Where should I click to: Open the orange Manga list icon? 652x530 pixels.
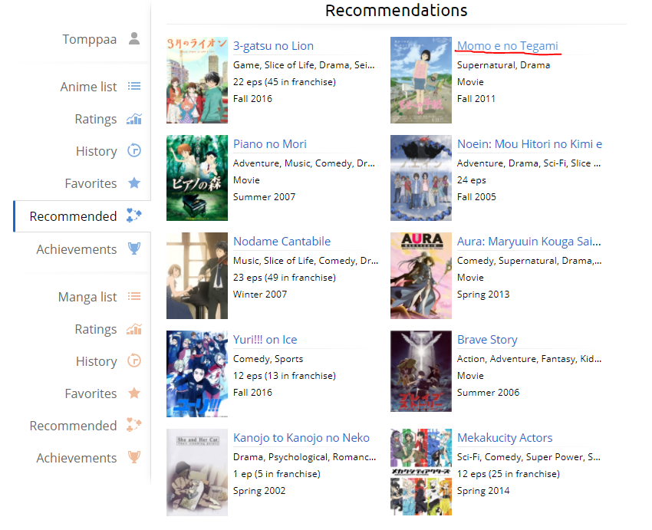pyautogui.click(x=134, y=296)
